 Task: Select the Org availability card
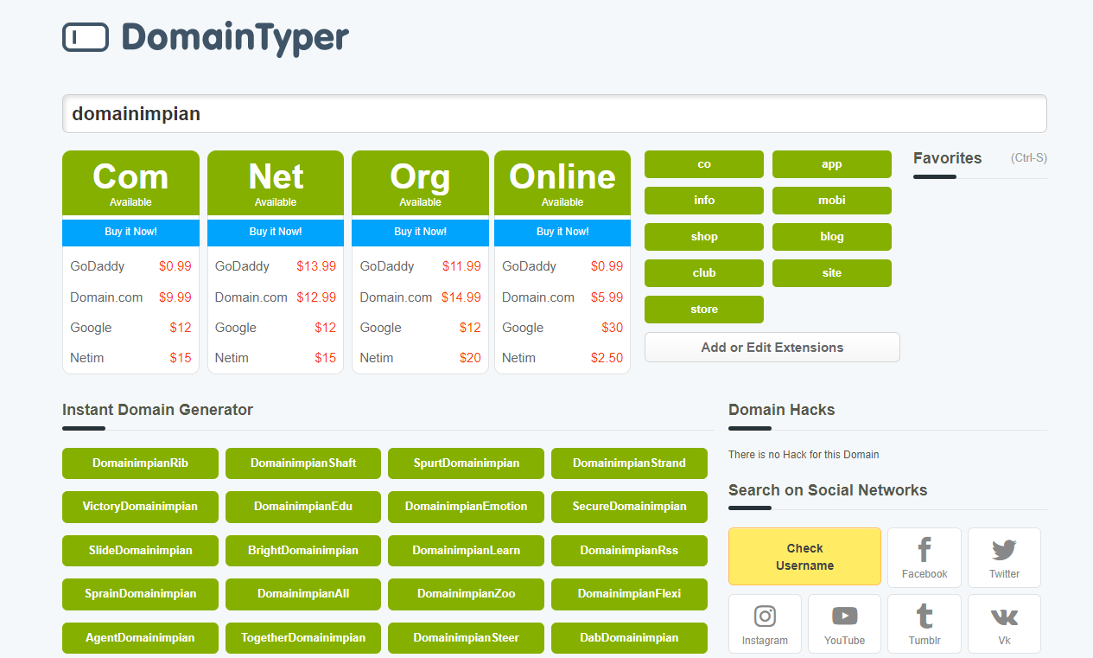[420, 182]
